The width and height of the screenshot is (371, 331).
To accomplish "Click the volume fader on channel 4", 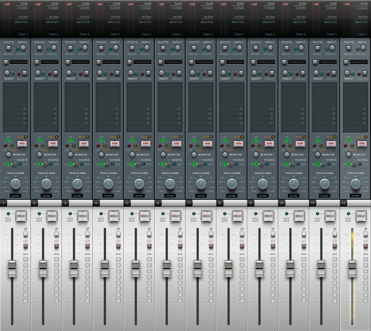I will pos(105,268).
